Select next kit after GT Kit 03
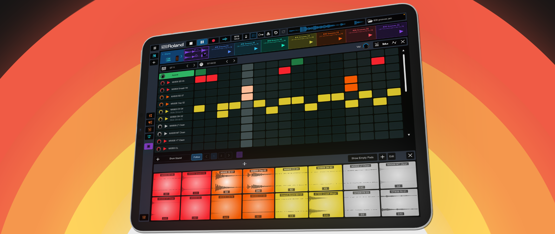The height and width of the screenshot is (234, 555). tap(234, 60)
